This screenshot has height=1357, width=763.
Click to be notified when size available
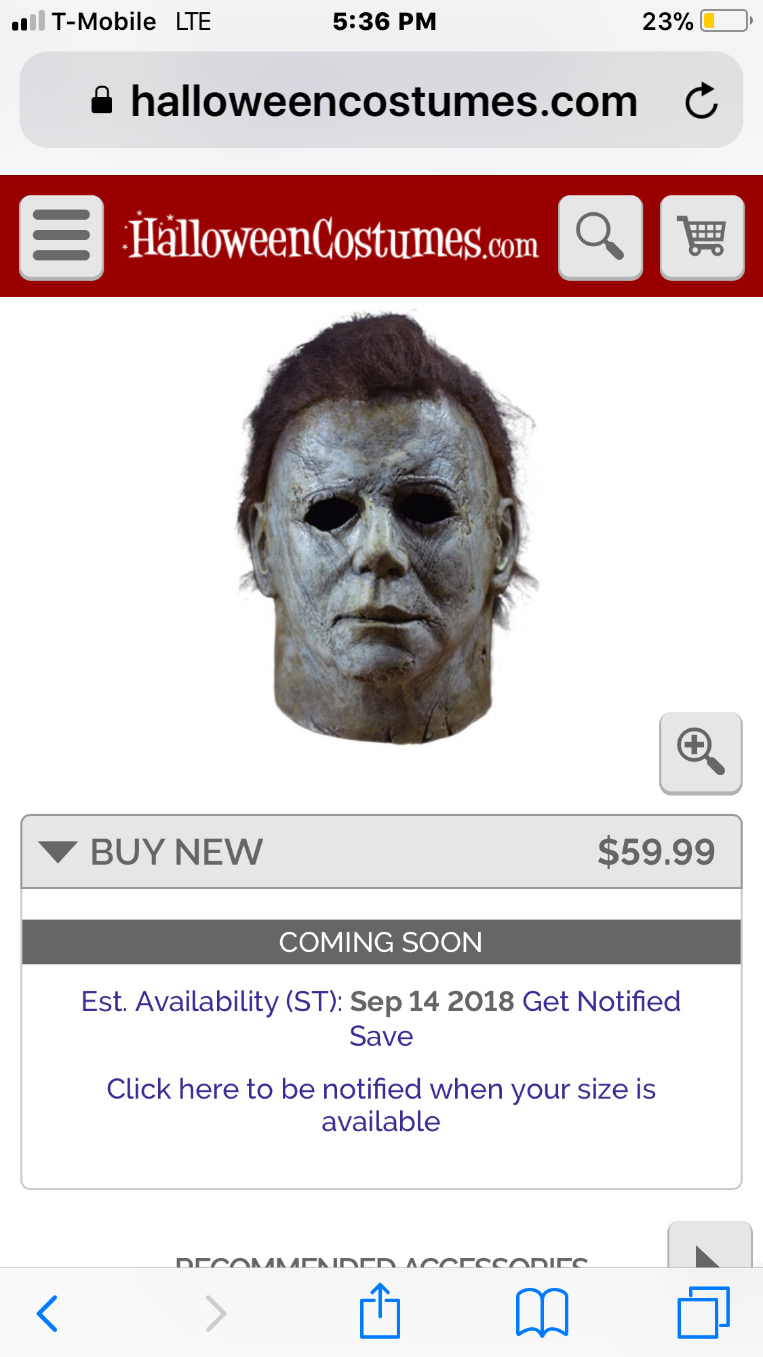click(381, 1105)
